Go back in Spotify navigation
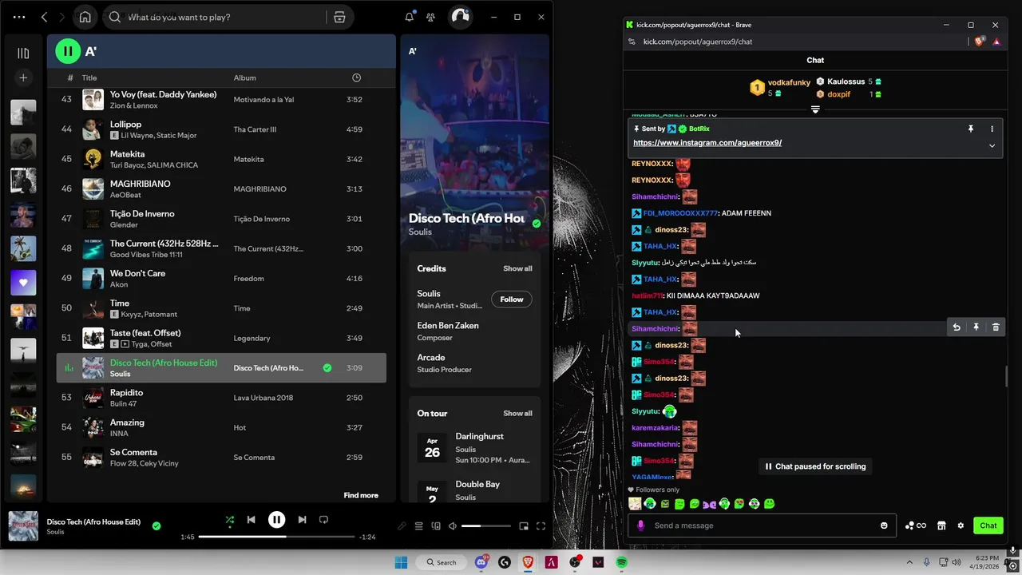Screen dimensions: 1022x575 44,17
